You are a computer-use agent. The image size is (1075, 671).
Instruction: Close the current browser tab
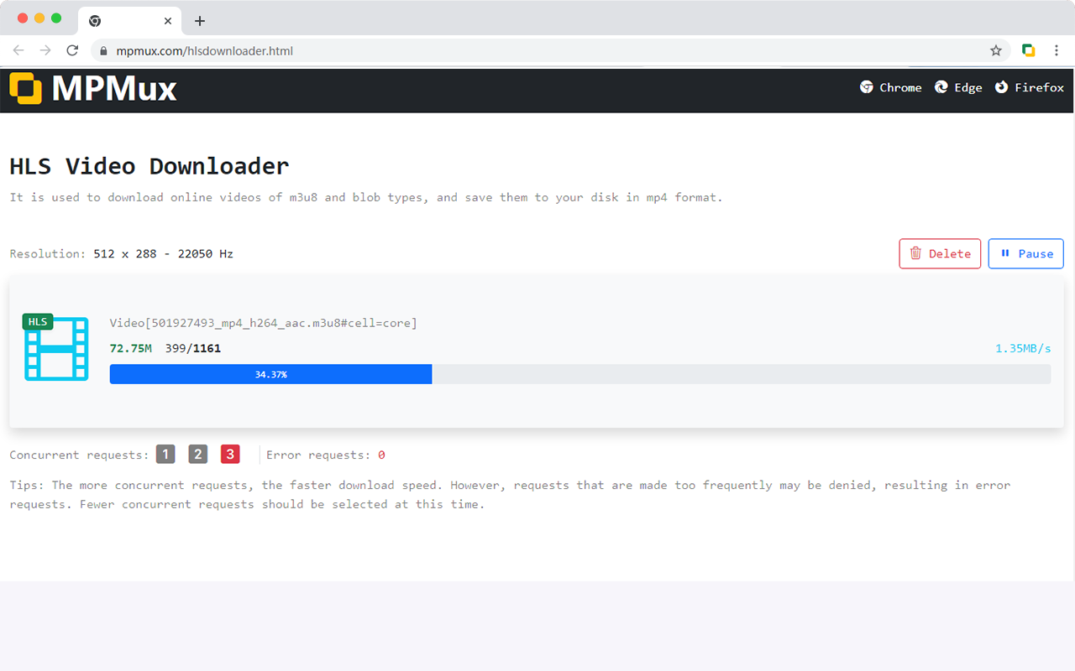pos(168,21)
